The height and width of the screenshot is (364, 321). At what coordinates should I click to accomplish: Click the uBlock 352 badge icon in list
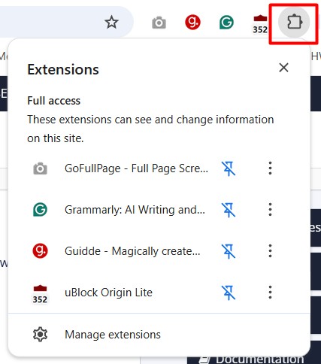[x=40, y=294]
